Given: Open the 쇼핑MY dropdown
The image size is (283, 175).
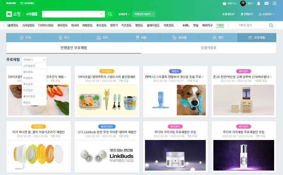Looking at the screenshot, I should (267, 14).
